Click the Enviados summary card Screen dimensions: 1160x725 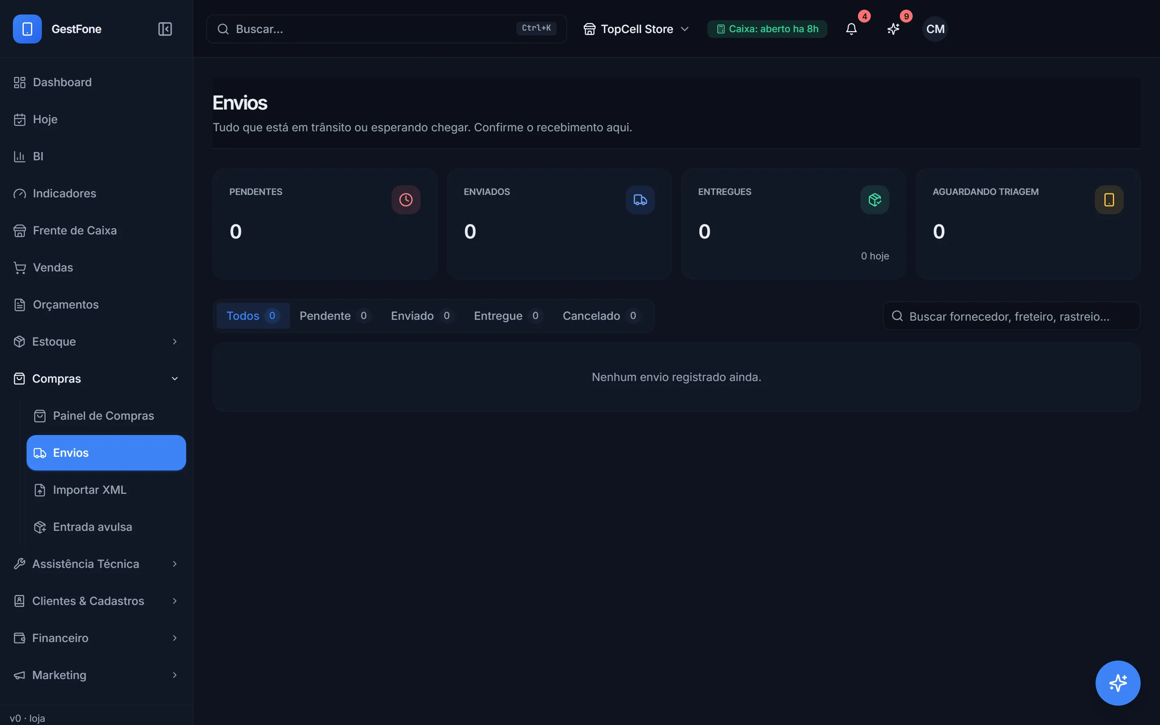pyautogui.click(x=559, y=224)
